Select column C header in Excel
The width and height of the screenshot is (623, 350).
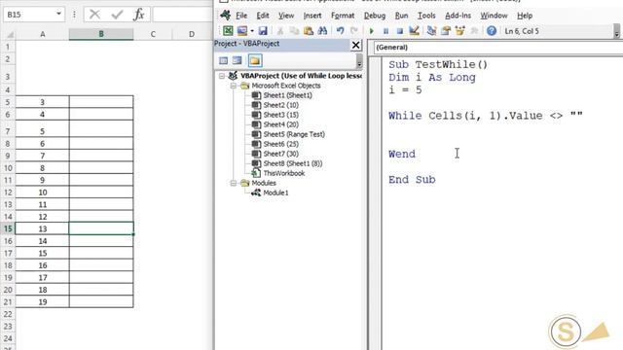coord(153,35)
